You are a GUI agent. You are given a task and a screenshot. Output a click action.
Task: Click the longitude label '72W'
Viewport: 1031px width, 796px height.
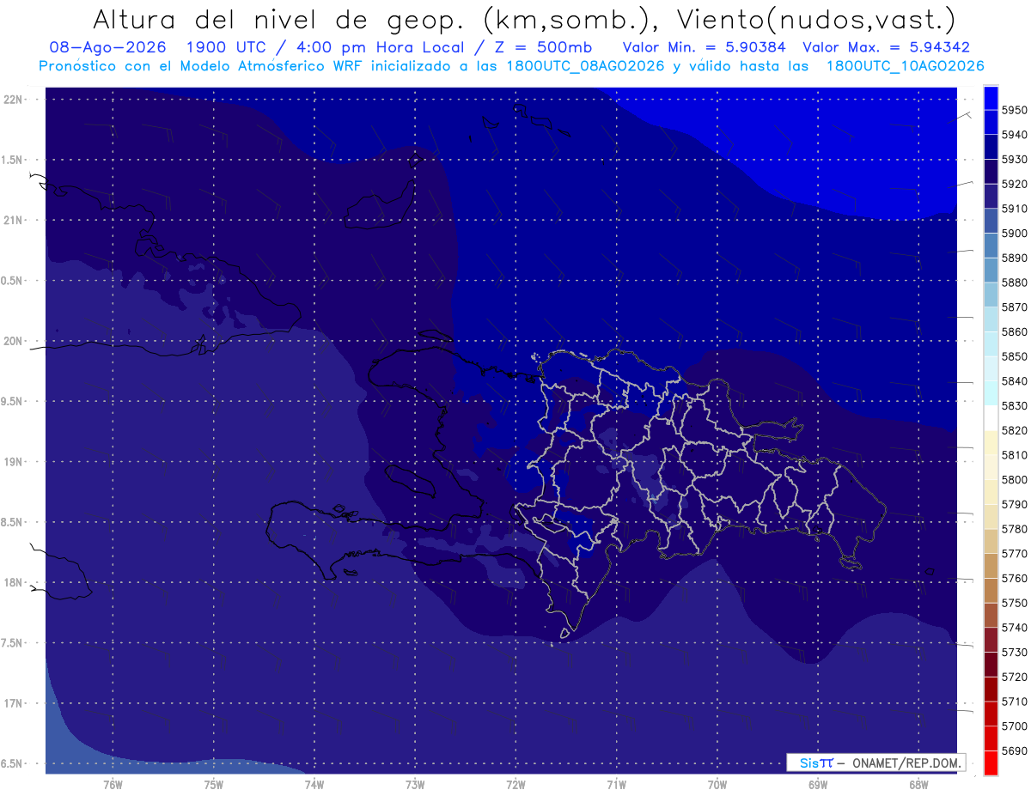515,784
